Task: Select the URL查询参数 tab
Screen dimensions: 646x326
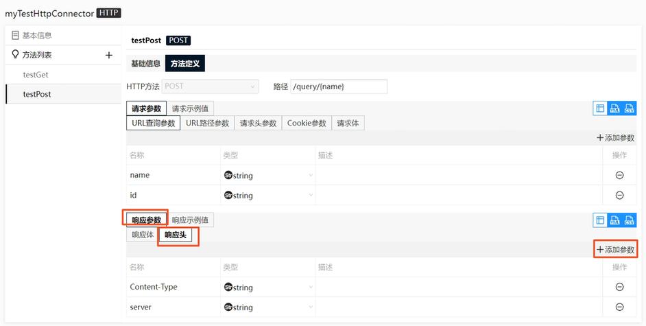Action: tap(153, 123)
